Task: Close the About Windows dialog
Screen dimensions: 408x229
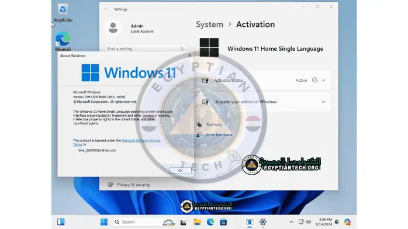Action: (190, 55)
